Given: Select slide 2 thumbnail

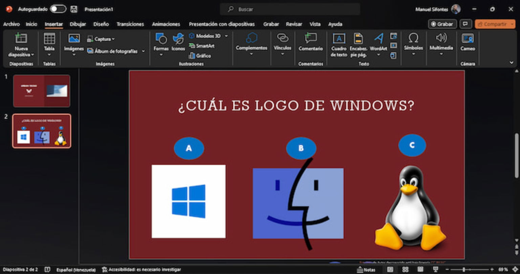Looking at the screenshot, I should tap(42, 131).
